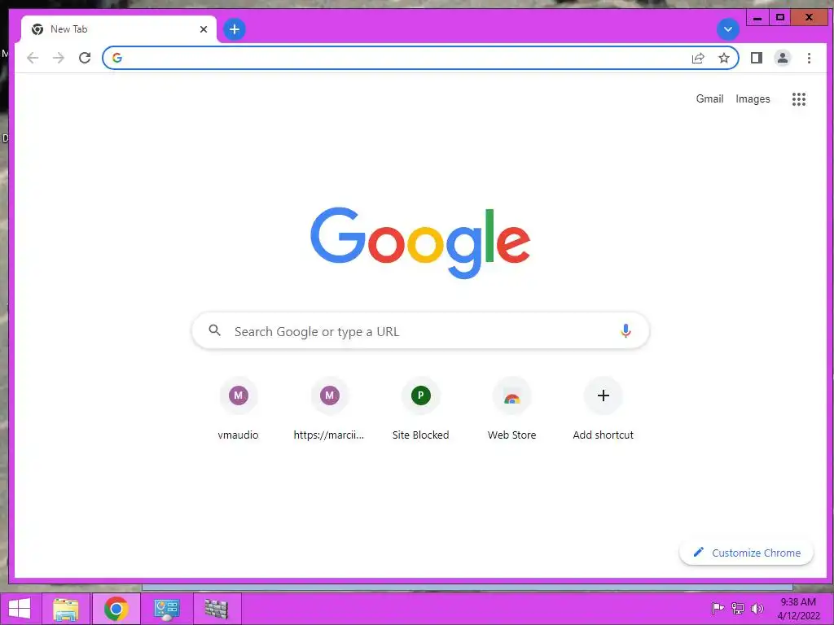The height and width of the screenshot is (625, 834).
Task: Open Chrome three-dot menu
Action: tap(809, 58)
